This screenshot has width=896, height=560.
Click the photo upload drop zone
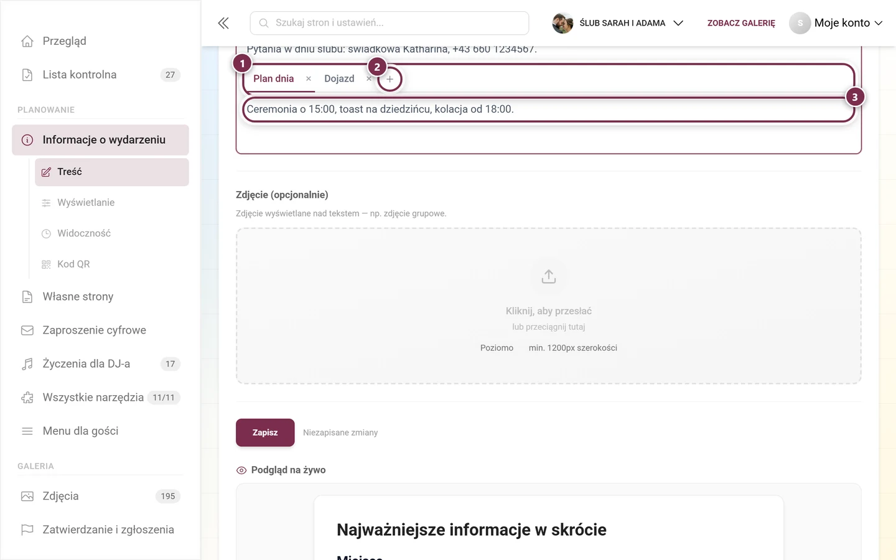549,306
